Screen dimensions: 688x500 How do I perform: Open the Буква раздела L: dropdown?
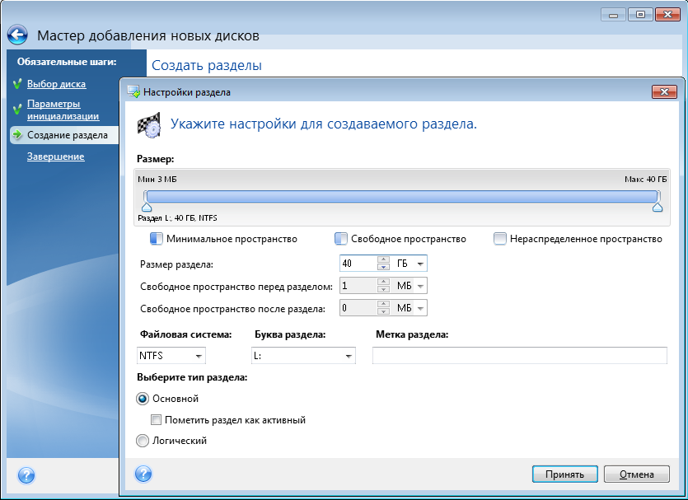click(x=303, y=356)
